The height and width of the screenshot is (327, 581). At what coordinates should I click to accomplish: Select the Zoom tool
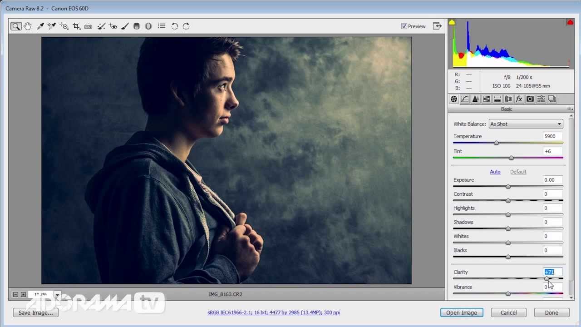click(x=16, y=26)
